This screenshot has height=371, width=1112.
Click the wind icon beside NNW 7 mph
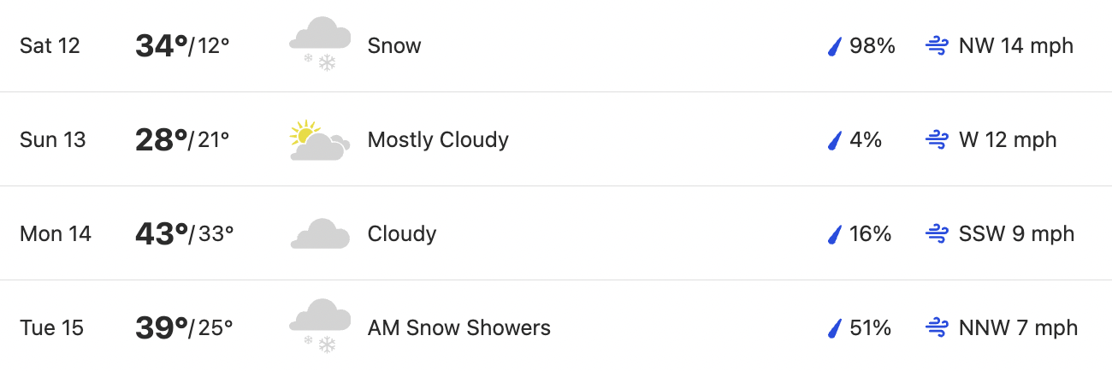[x=938, y=328]
